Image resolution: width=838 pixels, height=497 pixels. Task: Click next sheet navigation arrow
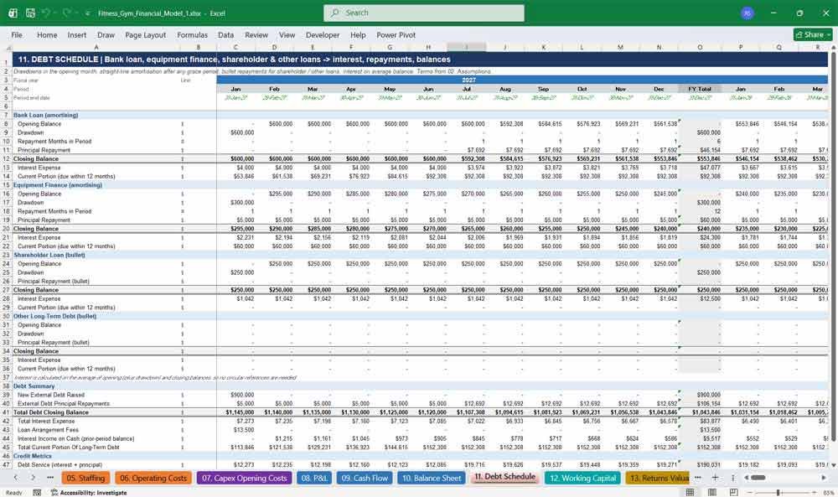(x=34, y=478)
